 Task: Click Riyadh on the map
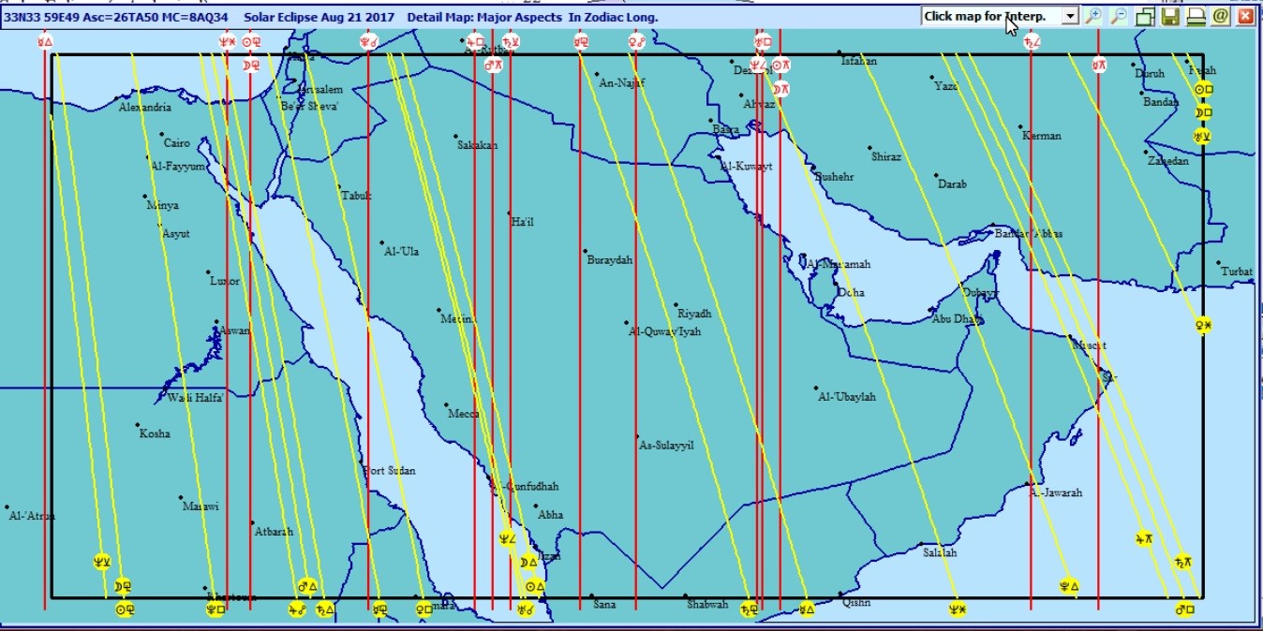point(693,314)
